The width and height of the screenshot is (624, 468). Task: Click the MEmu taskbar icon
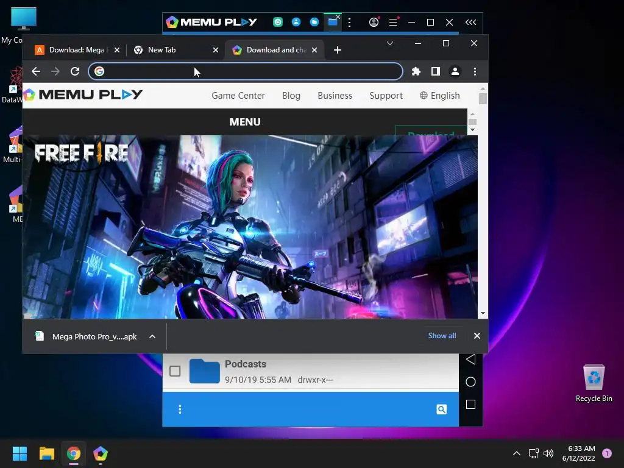pos(101,453)
